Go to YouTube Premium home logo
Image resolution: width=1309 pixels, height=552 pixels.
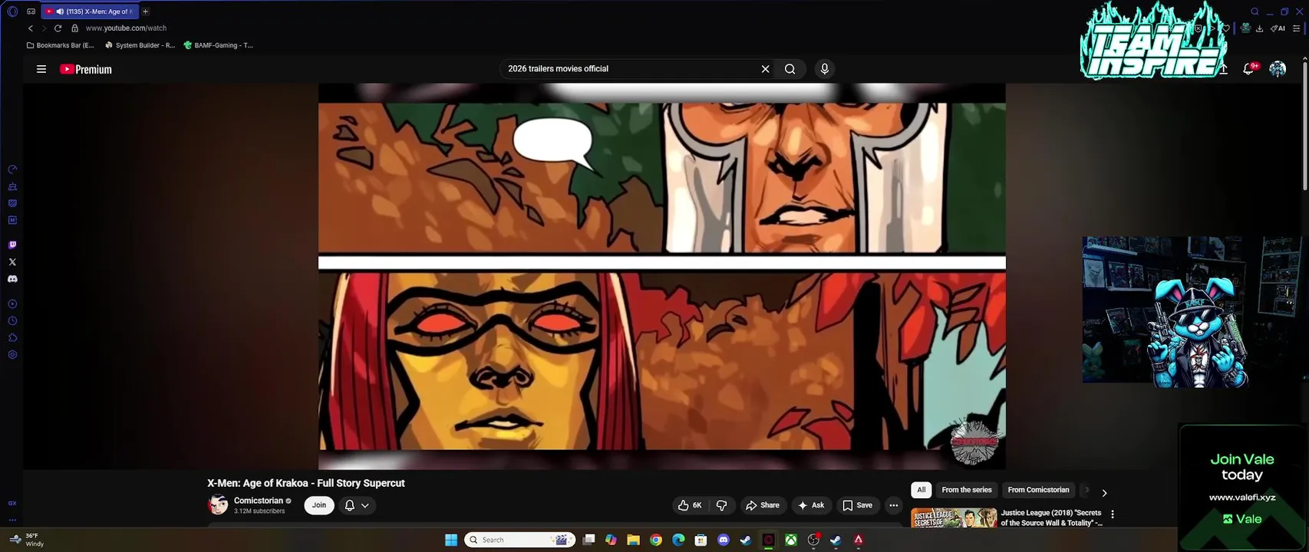86,69
